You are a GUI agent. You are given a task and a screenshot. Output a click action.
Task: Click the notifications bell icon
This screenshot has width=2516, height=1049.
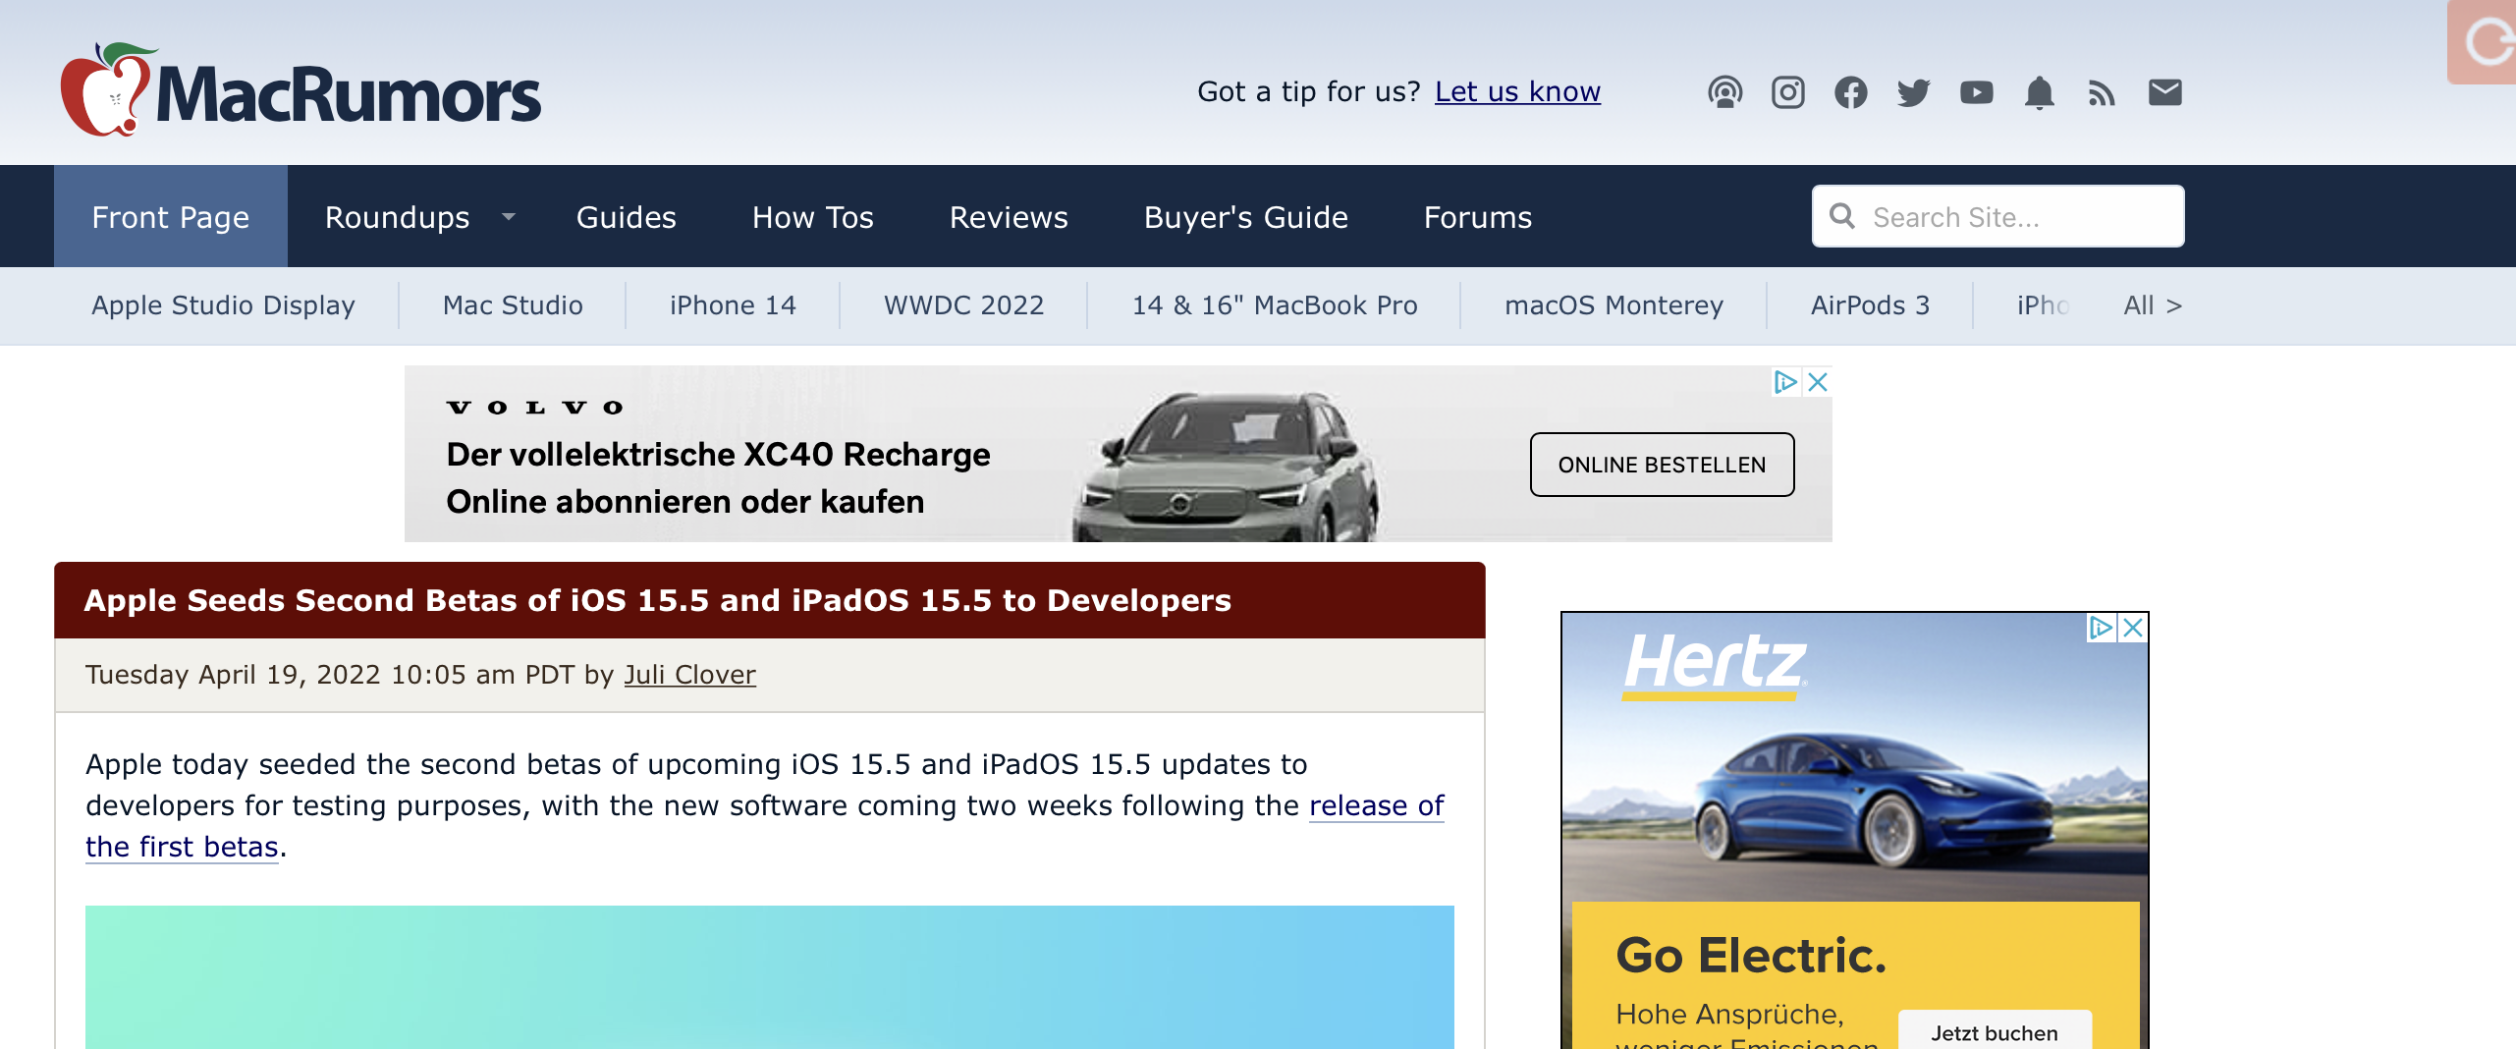click(2040, 92)
